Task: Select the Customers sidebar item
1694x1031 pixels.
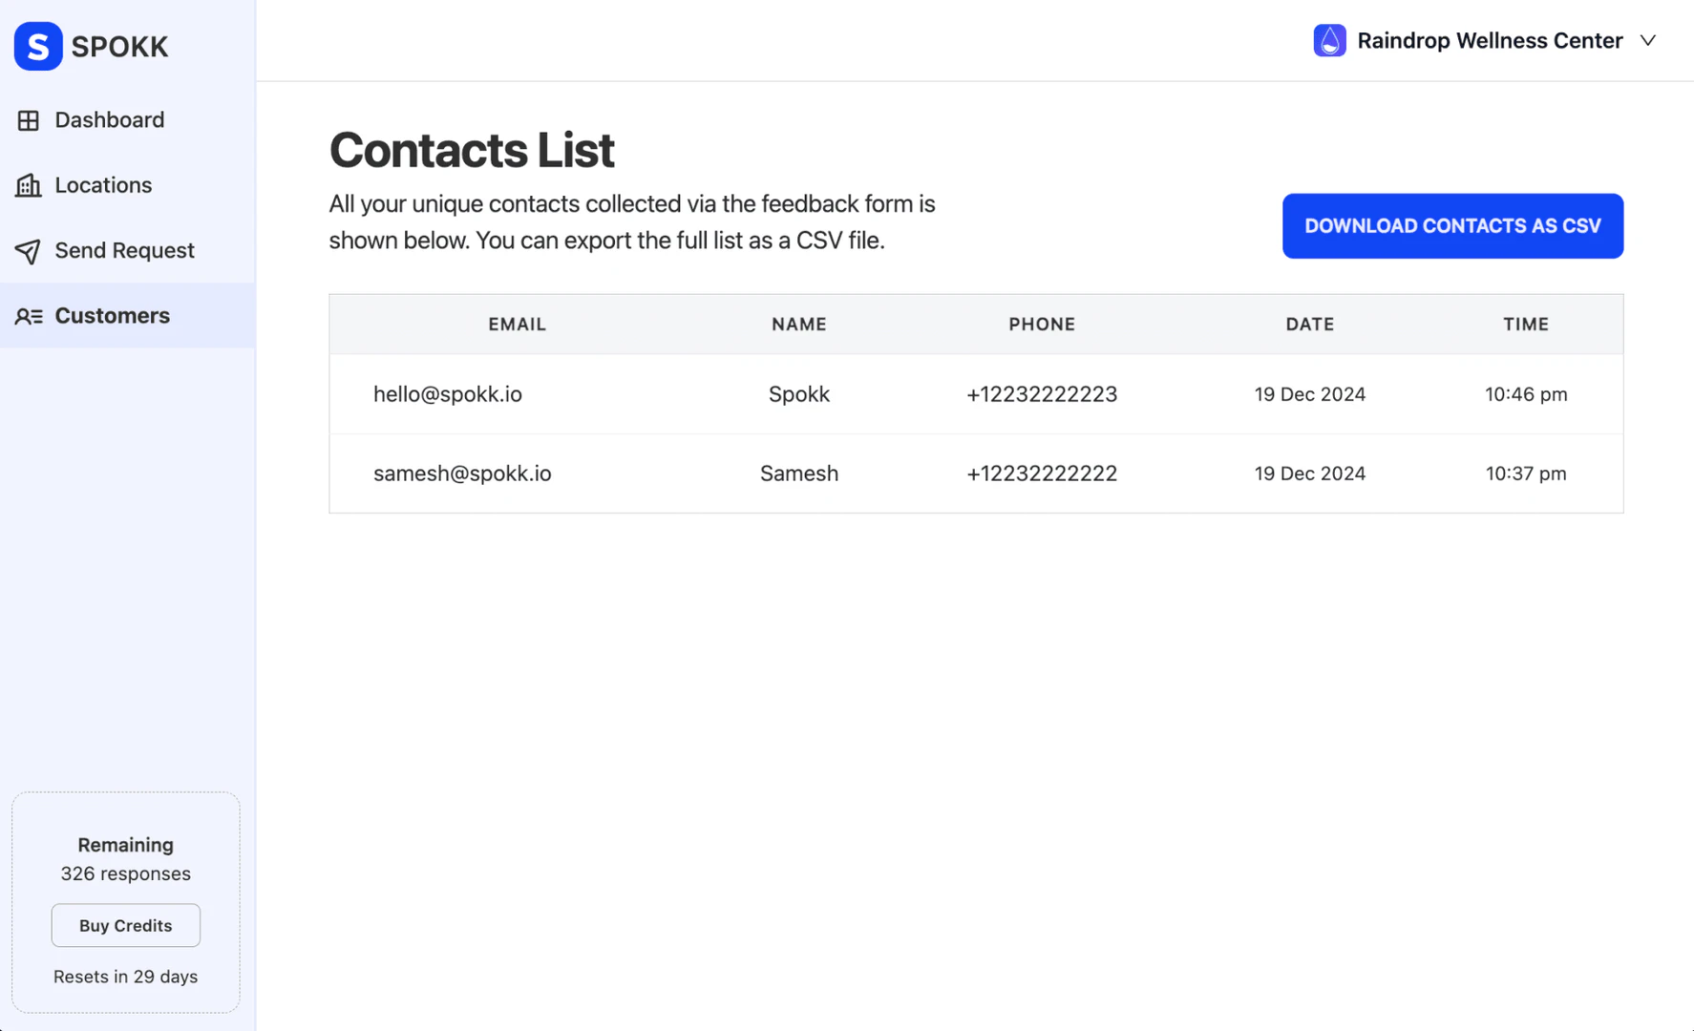Action: point(112,316)
